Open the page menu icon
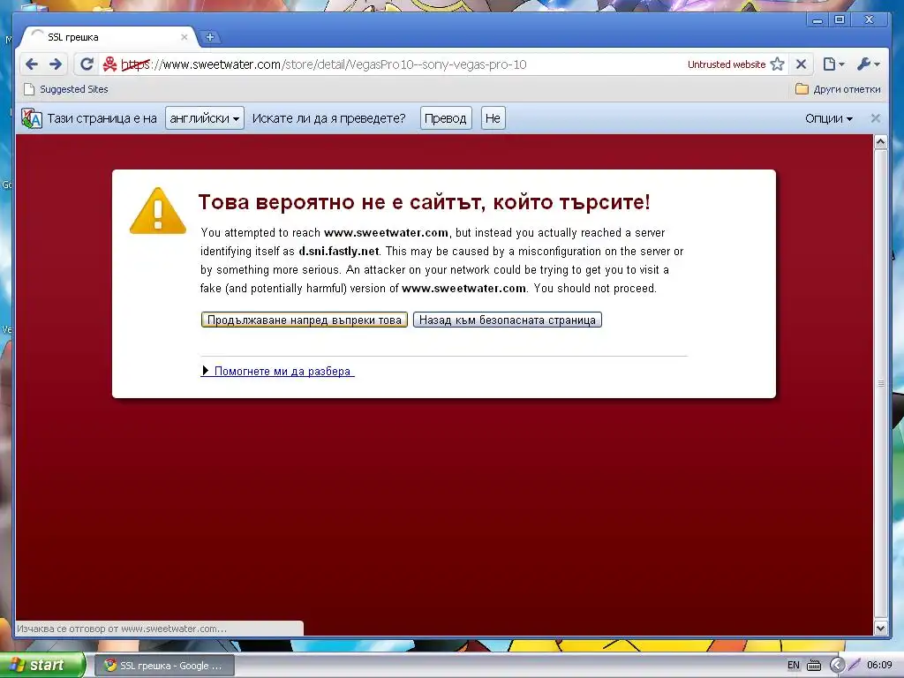This screenshot has width=904, height=678. coord(833,64)
